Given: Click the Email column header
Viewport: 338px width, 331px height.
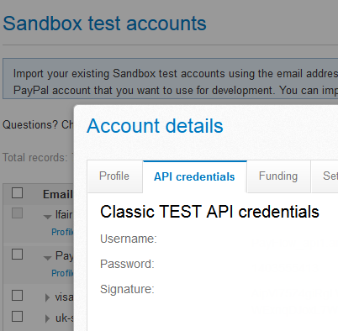Looking at the screenshot, I should [x=58, y=194].
